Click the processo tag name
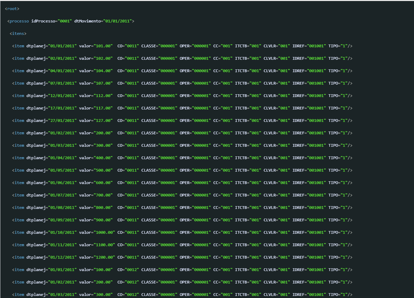The height and width of the screenshot is (298, 414). (x=19, y=21)
